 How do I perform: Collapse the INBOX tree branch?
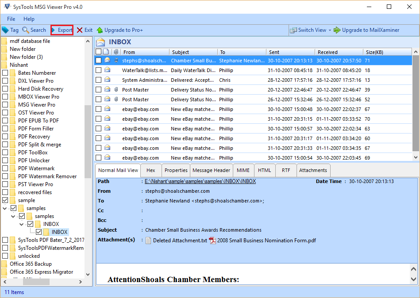click(x=21, y=224)
